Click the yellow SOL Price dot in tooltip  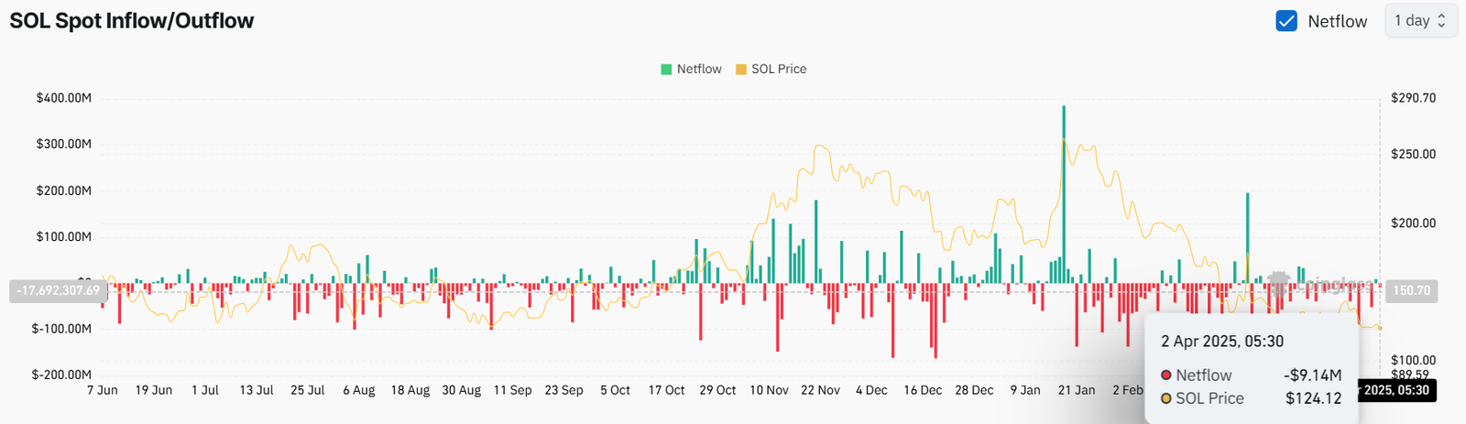(x=1166, y=399)
